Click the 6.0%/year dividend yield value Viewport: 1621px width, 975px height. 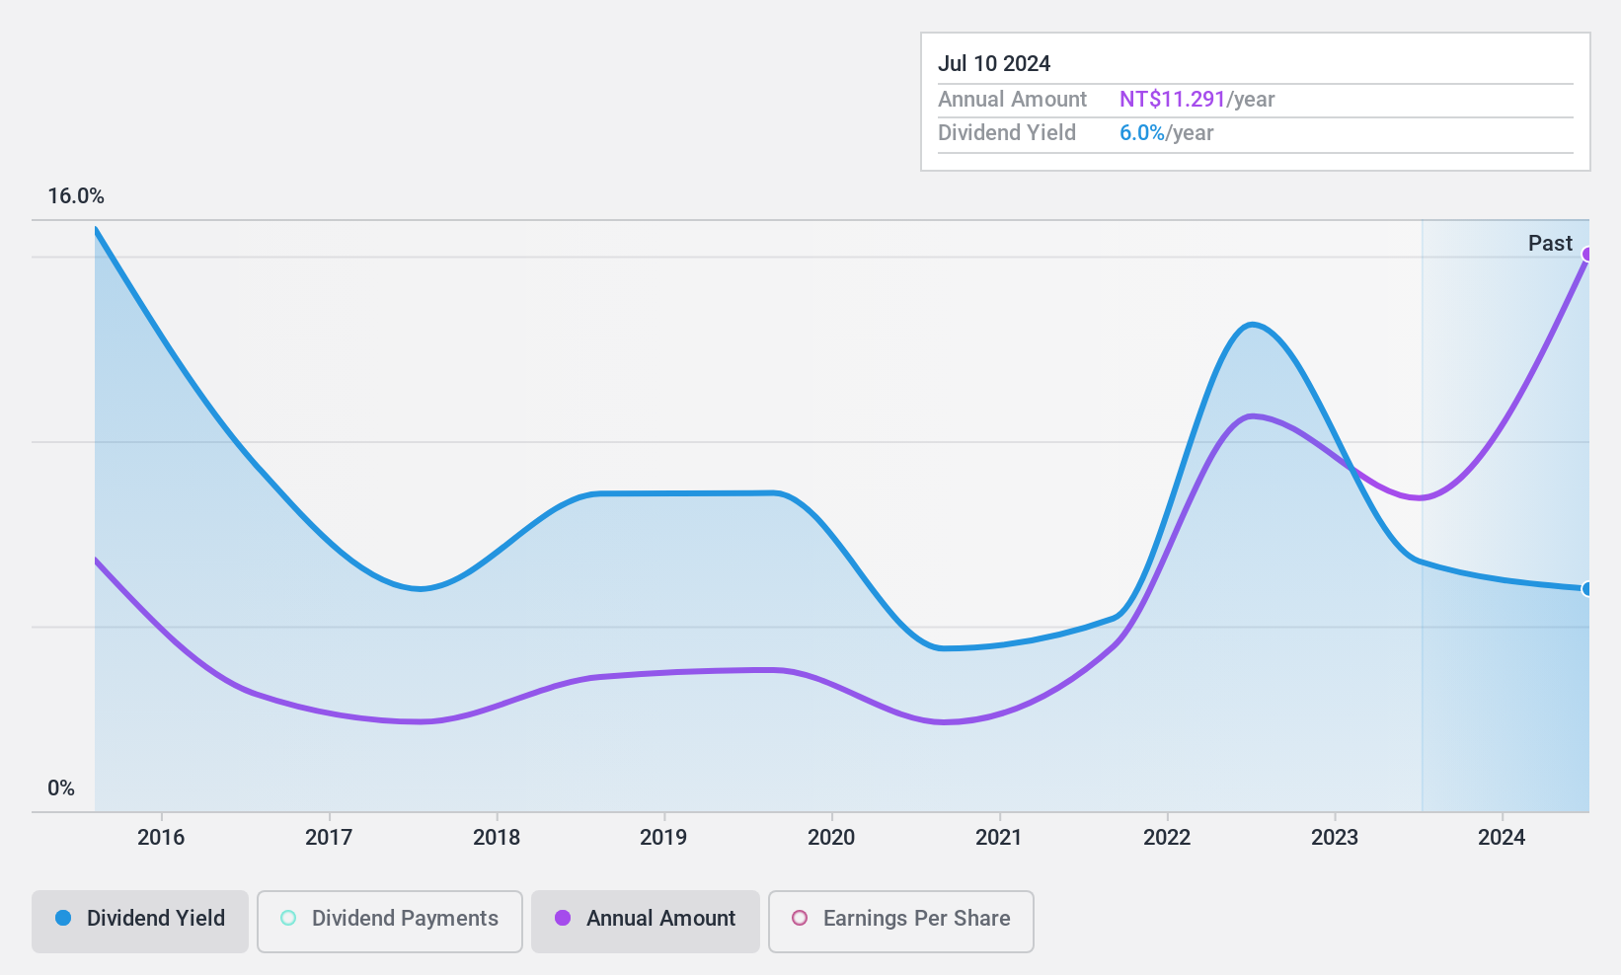[x=1167, y=133]
